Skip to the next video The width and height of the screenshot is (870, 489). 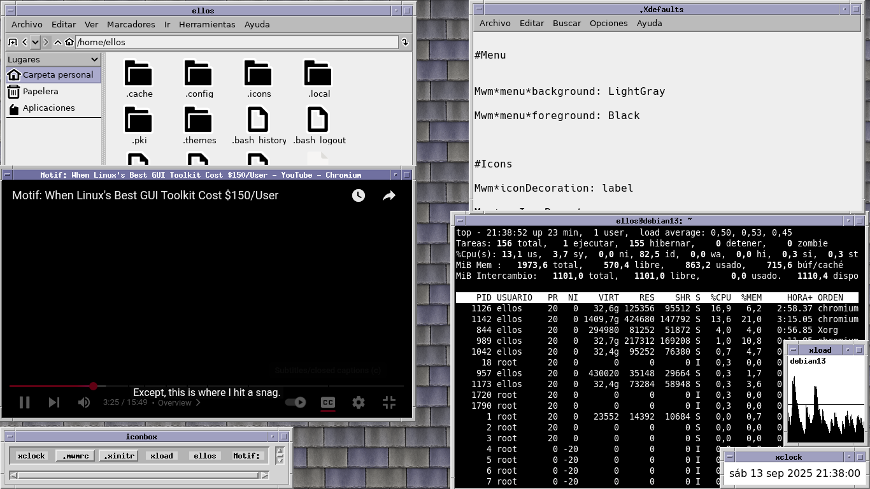[x=54, y=402]
